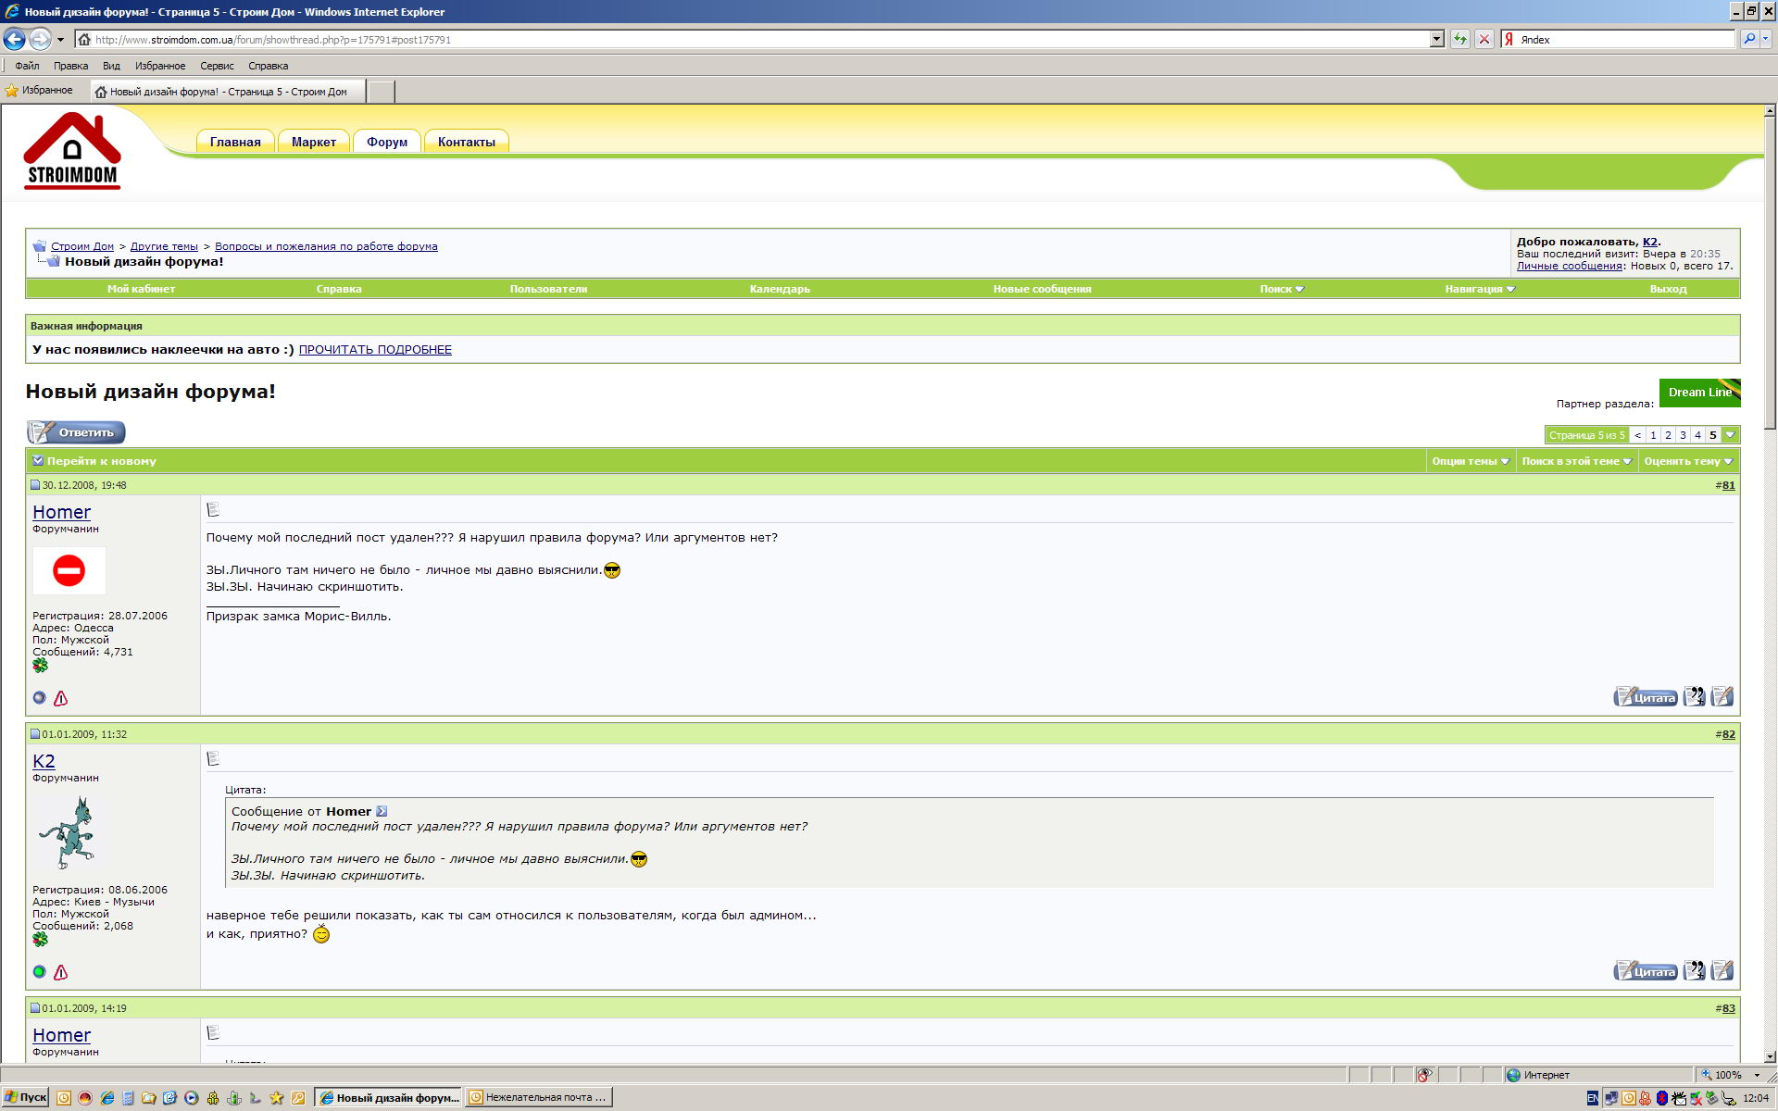This screenshot has height=1111, width=1778.
Task: Open the Файл menu
Action: pyautogui.click(x=27, y=66)
